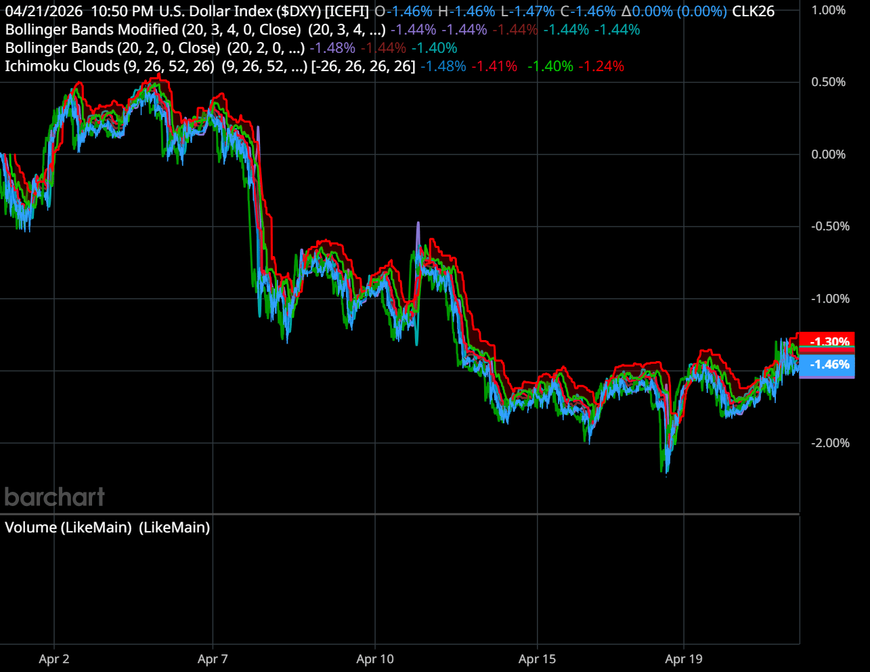Click the 1.00% y-axis label
Screen dimensions: 870x672
point(828,10)
